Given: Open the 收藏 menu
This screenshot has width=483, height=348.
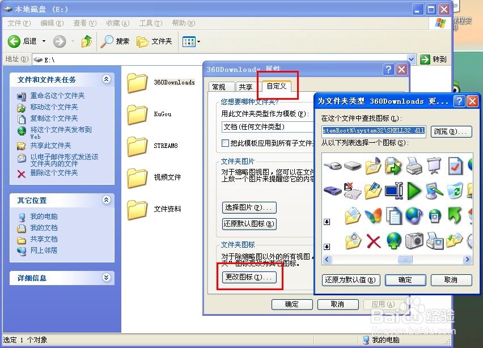Looking at the screenshot, I should [x=118, y=23].
